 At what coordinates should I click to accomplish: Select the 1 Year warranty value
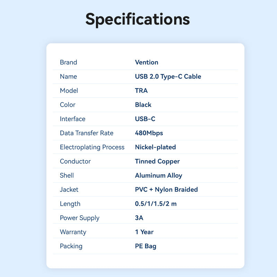click(144, 232)
